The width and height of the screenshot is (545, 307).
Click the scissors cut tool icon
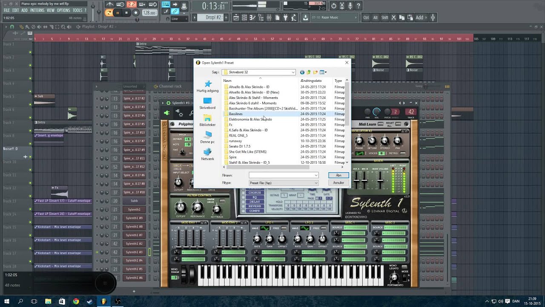tap(393, 17)
